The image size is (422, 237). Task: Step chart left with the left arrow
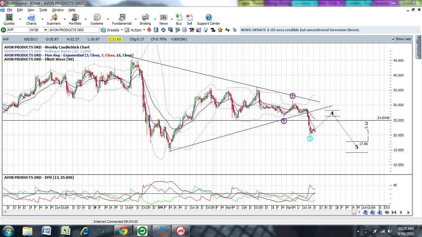coord(401,212)
